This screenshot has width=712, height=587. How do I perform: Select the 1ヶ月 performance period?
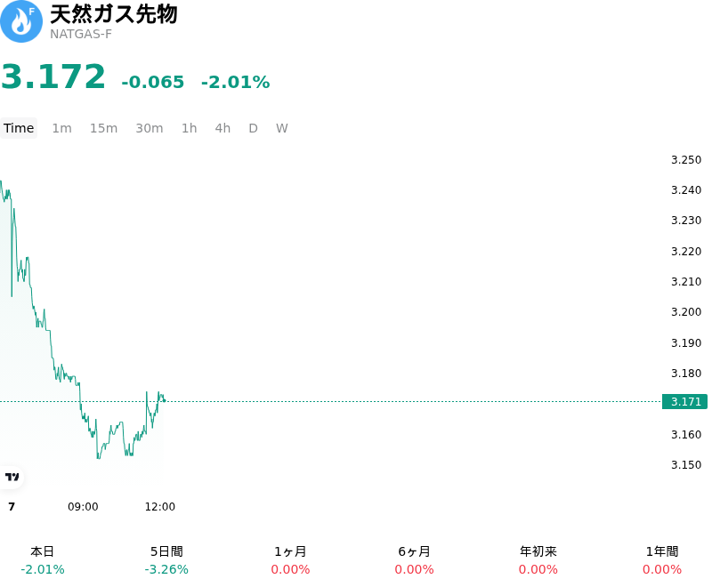click(290, 560)
